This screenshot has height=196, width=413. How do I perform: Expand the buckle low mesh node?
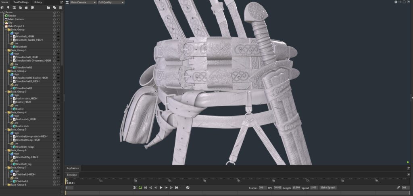pos(11,109)
